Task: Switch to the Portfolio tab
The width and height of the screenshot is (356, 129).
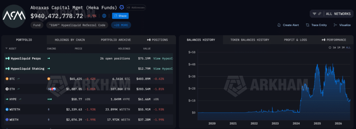Action: pos(24,40)
